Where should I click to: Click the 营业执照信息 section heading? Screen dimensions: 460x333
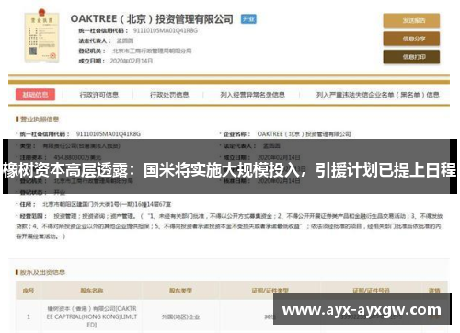(40, 119)
